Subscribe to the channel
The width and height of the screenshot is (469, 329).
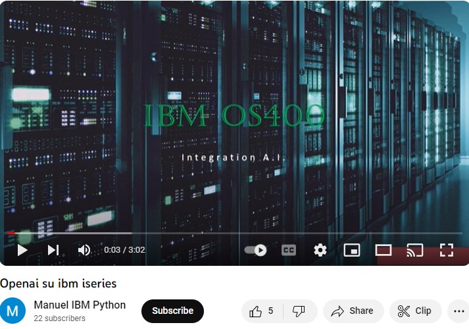(x=172, y=311)
